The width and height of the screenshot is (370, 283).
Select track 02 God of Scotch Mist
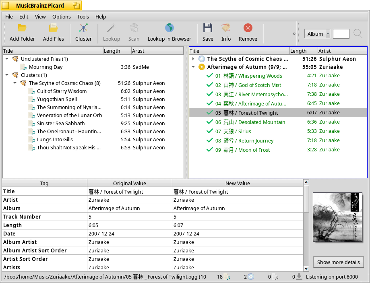coord(278,85)
